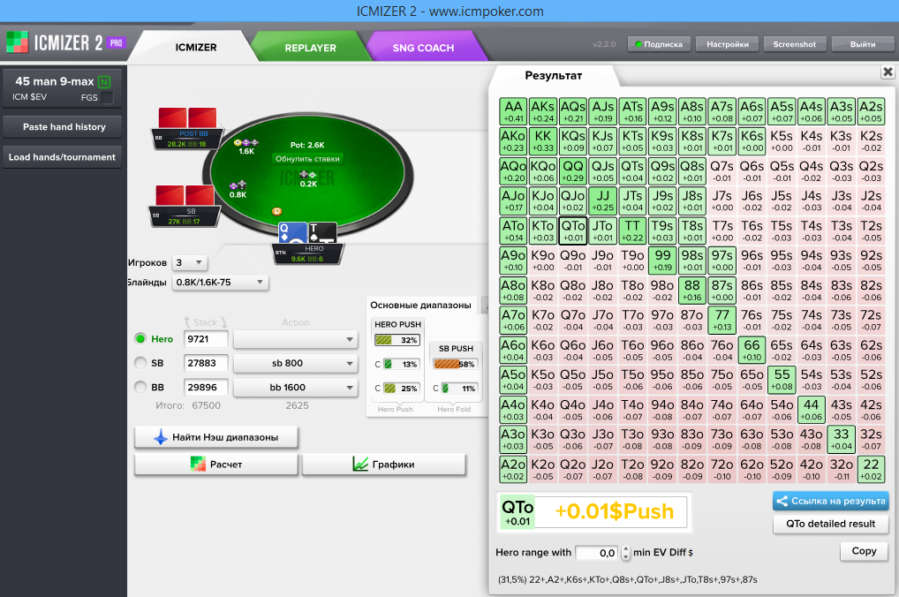Click Обнулить ставки on the table
This screenshot has height=597, width=899.
pos(307,159)
